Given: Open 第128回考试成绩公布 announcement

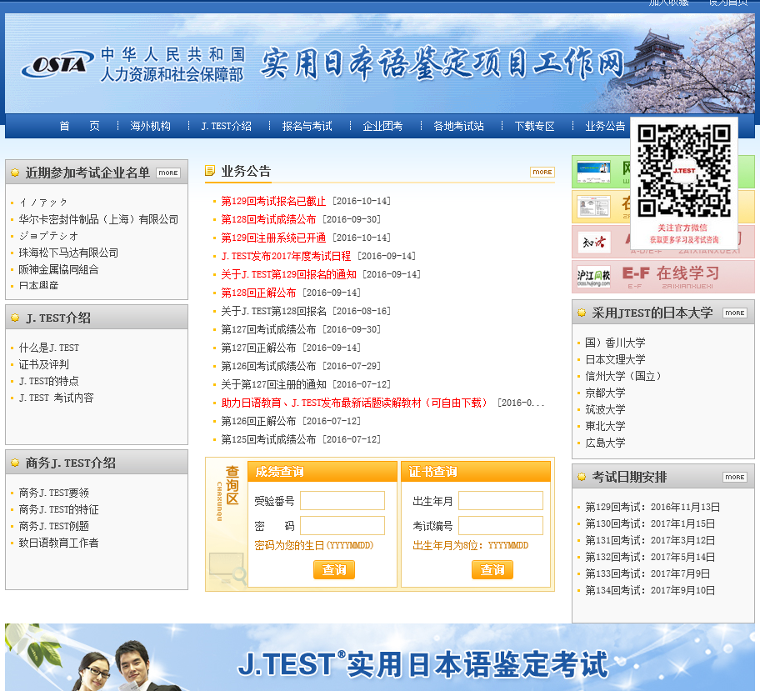Looking at the screenshot, I should (268, 220).
